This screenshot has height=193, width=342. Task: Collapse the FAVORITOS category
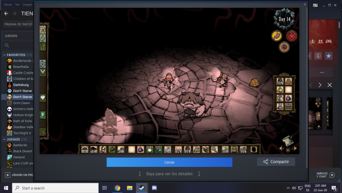click(x=4, y=55)
